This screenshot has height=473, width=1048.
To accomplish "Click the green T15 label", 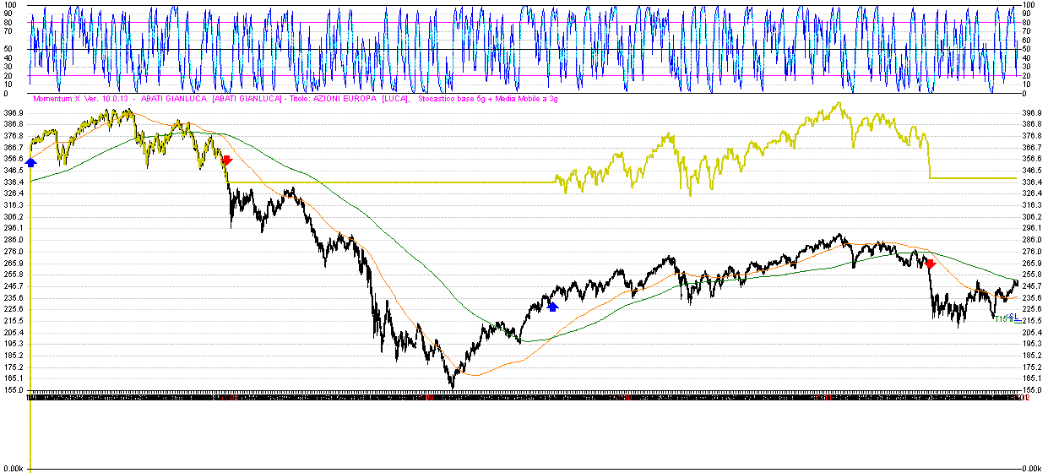I will click(1002, 319).
